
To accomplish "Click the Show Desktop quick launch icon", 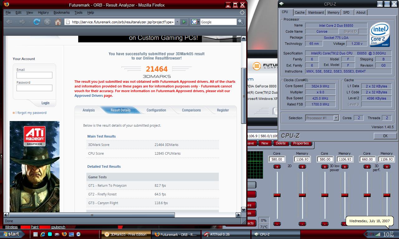I will (x=71, y=234).
